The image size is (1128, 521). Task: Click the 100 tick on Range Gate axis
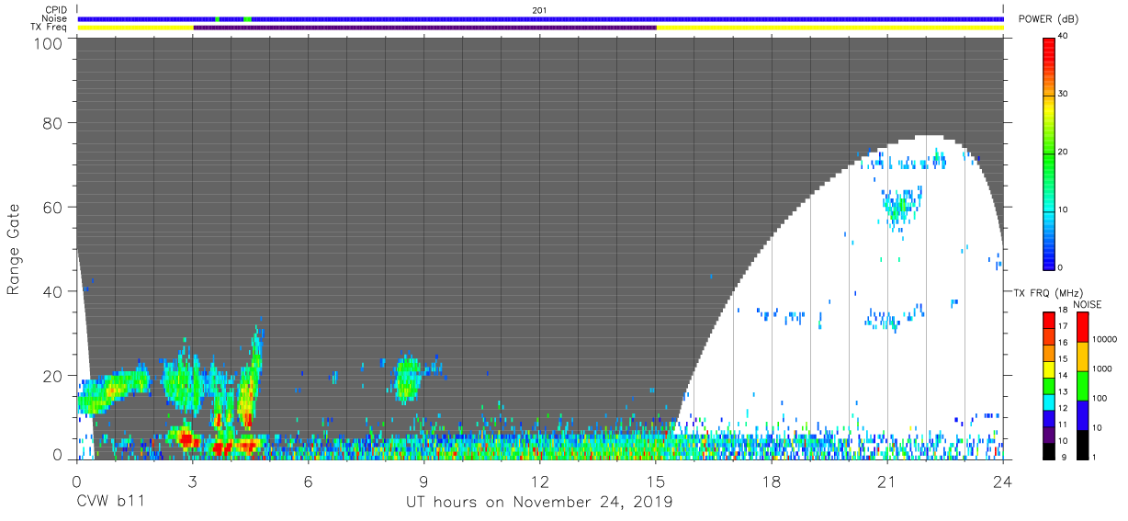click(49, 42)
